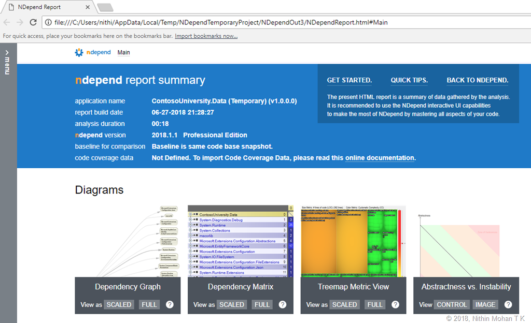
Task: Click the browser forward arrow
Action: click(20, 22)
